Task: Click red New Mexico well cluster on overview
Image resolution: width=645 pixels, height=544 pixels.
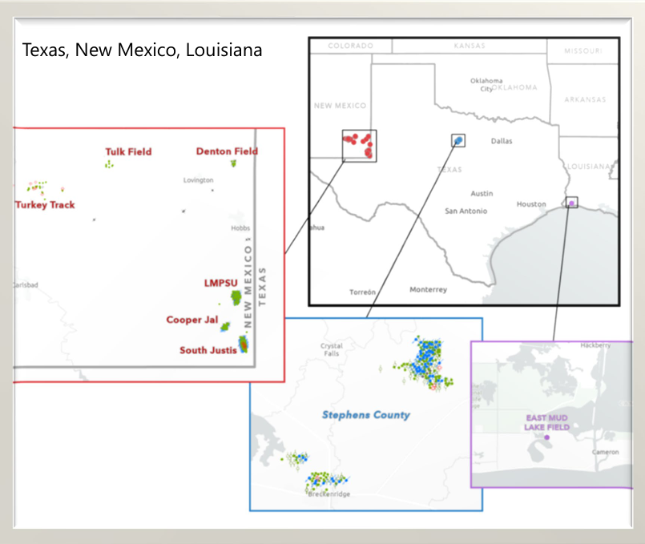Action: (359, 144)
